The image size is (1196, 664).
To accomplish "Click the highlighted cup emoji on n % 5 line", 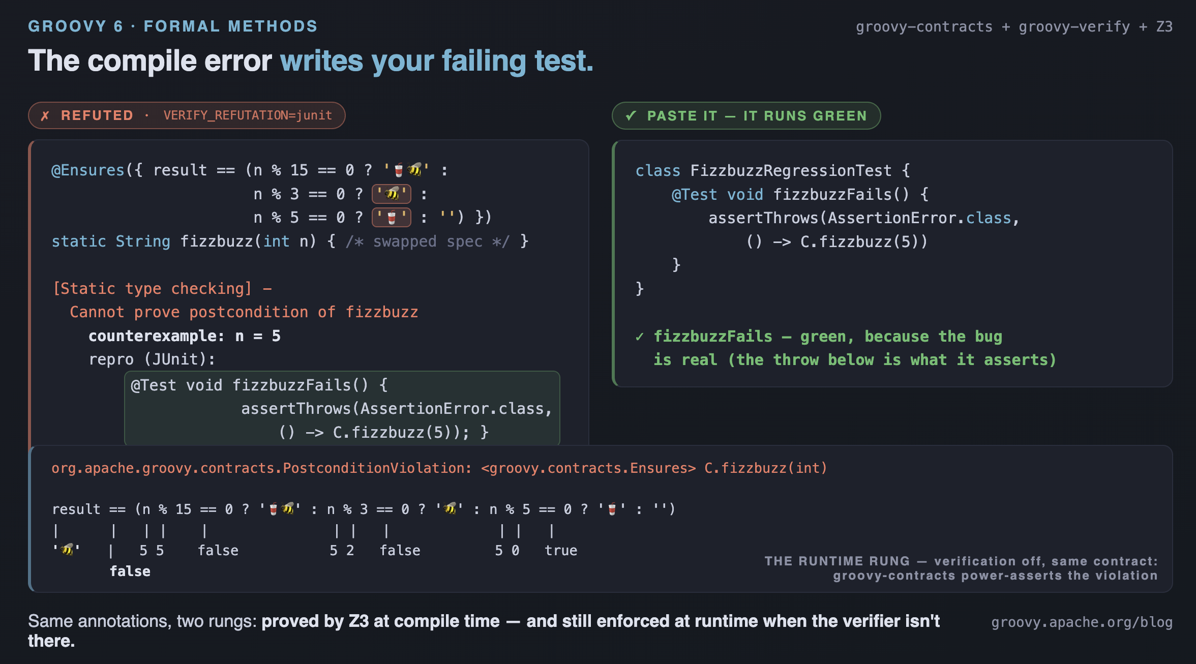I will 392,218.
